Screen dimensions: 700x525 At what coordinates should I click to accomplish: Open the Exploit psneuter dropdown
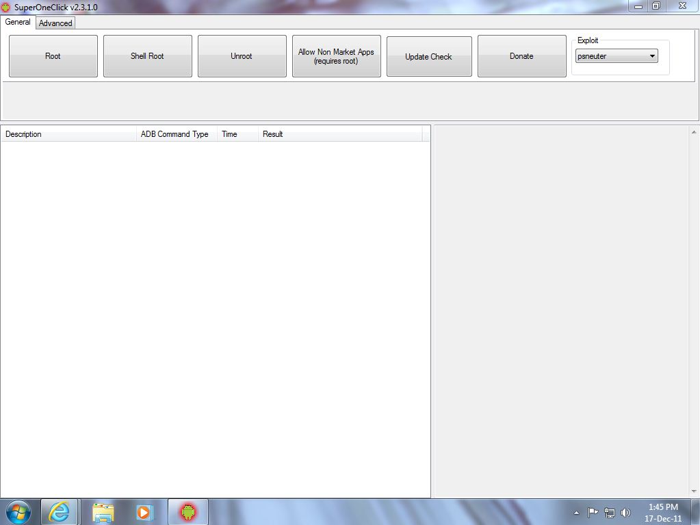coord(617,56)
